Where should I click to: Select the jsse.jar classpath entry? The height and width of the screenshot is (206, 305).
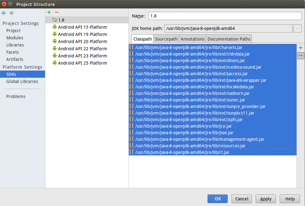[212, 133]
